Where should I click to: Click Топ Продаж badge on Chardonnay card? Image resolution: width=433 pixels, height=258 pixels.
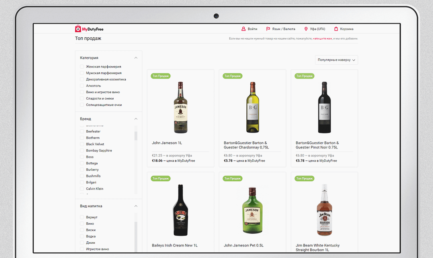pos(232,76)
